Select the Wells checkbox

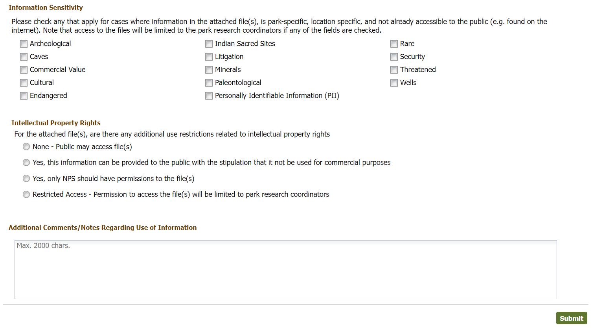pyautogui.click(x=394, y=83)
